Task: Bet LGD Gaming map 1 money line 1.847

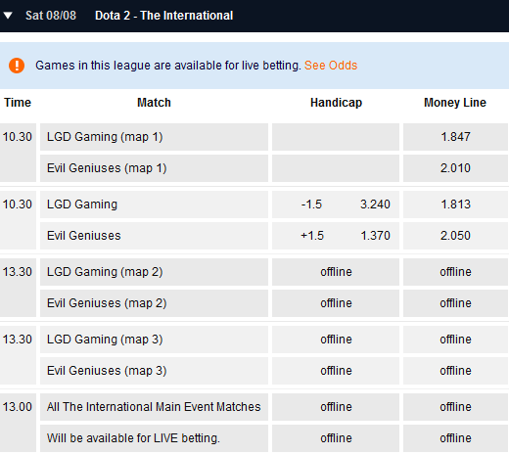Action: (455, 137)
